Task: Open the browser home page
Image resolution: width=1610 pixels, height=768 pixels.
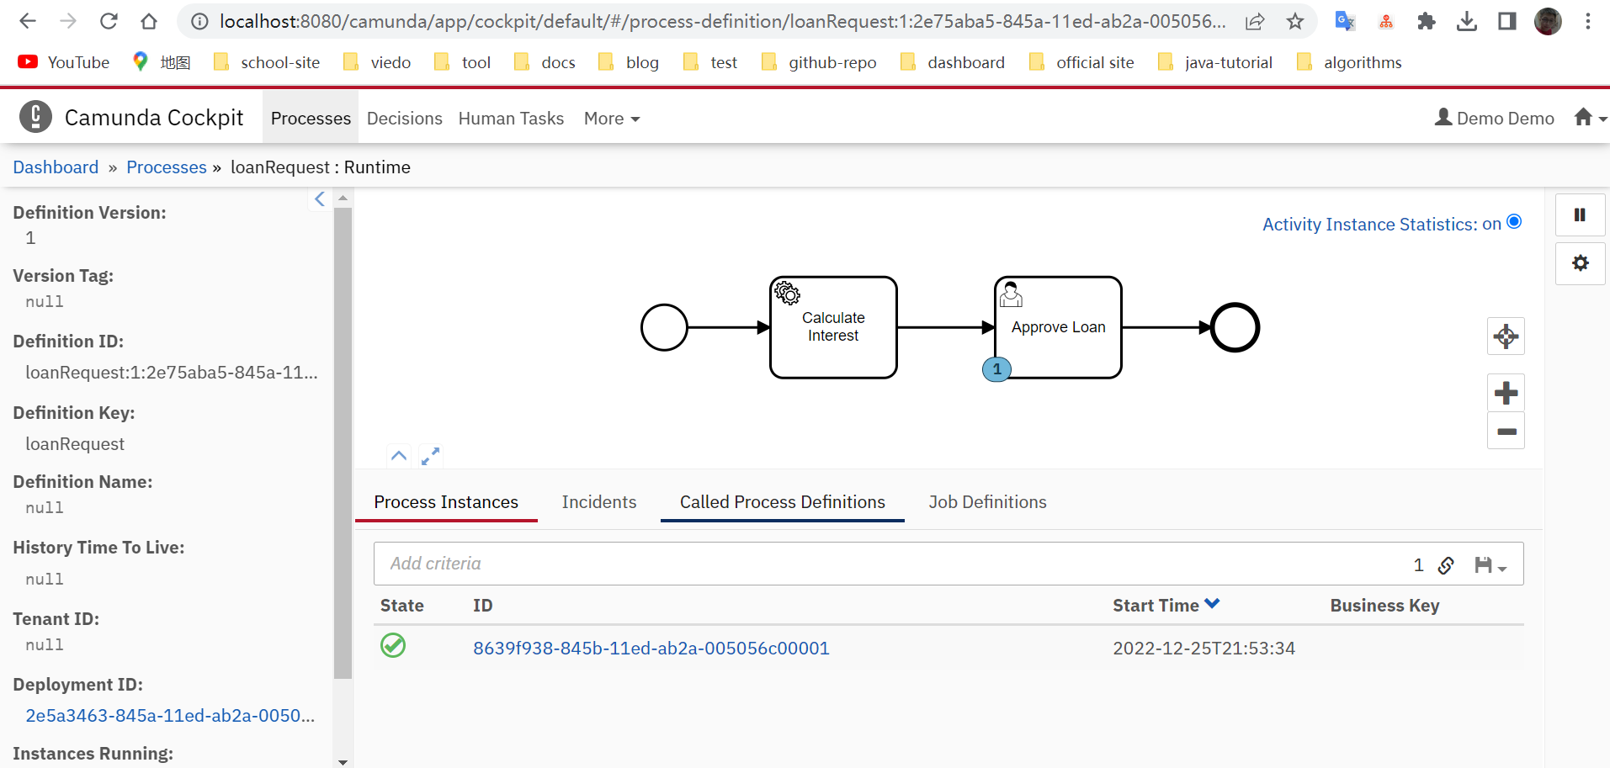Action: click(149, 21)
